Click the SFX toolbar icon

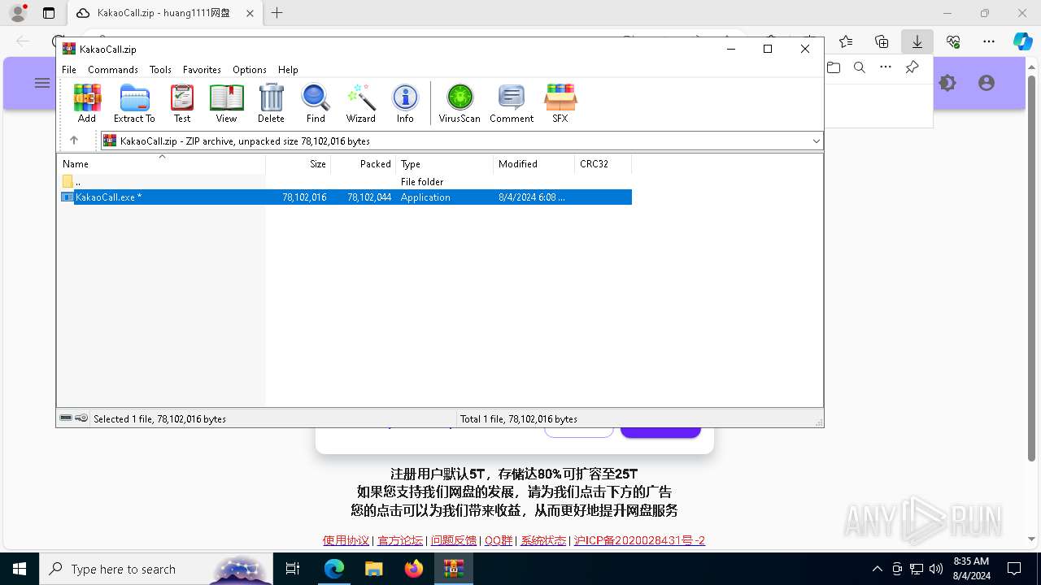click(x=560, y=103)
